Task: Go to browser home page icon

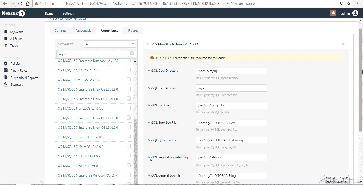Action: 28,3
